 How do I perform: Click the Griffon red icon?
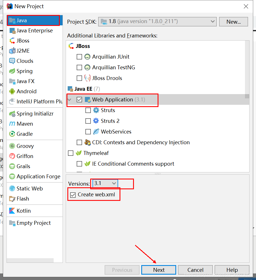12,156
